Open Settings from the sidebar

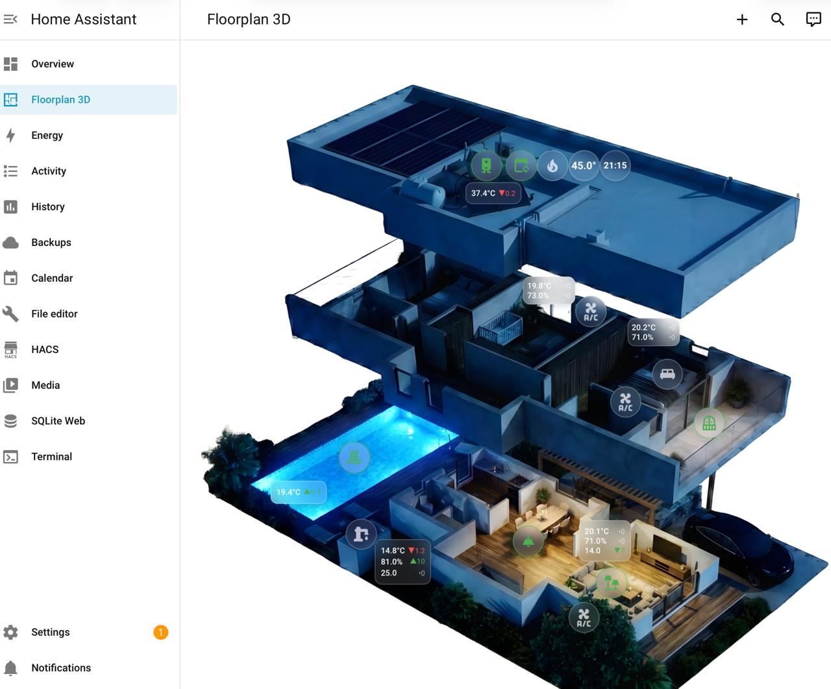point(50,632)
